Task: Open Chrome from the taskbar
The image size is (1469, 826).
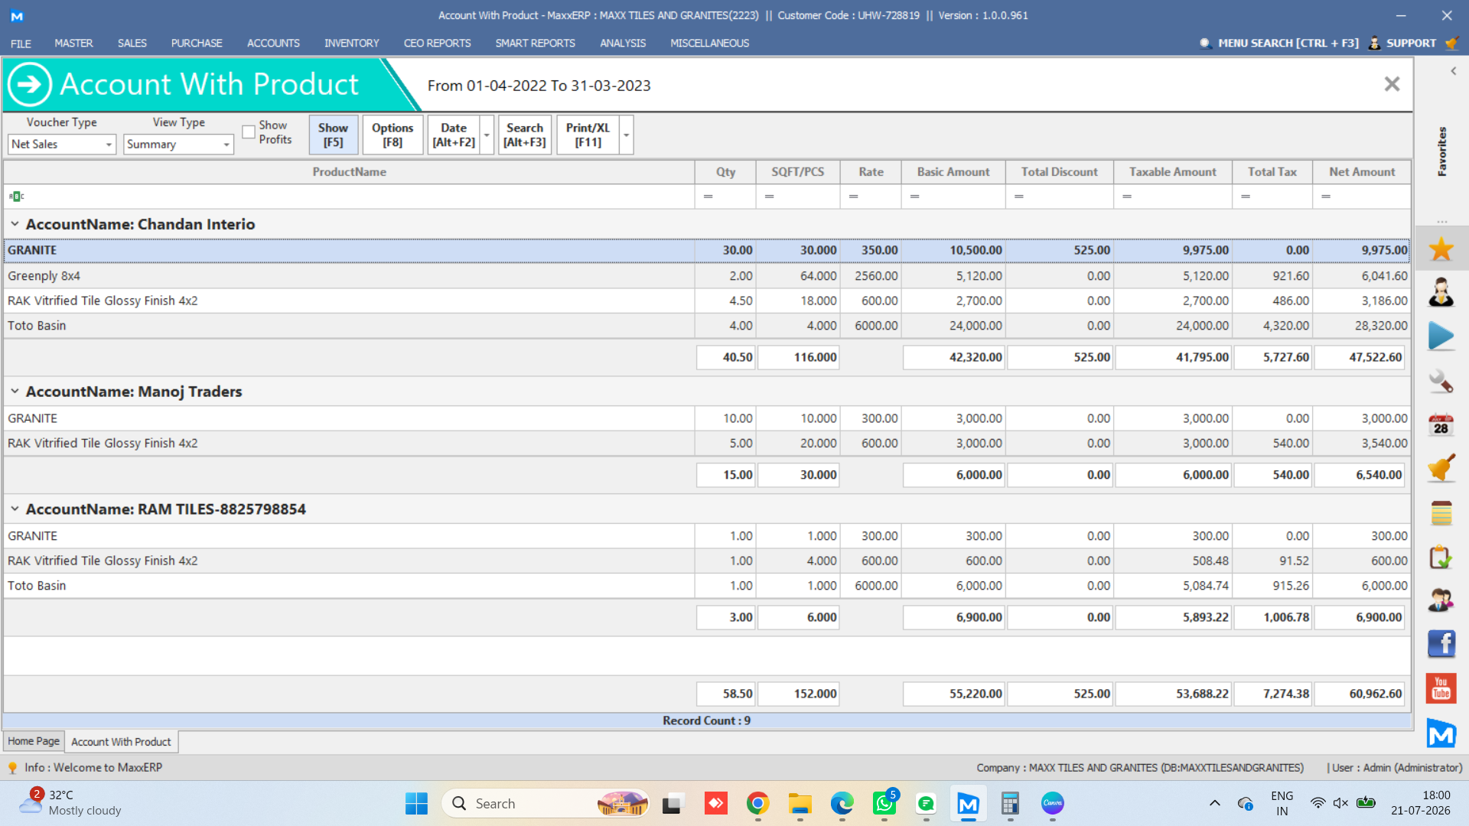Action: click(x=757, y=803)
